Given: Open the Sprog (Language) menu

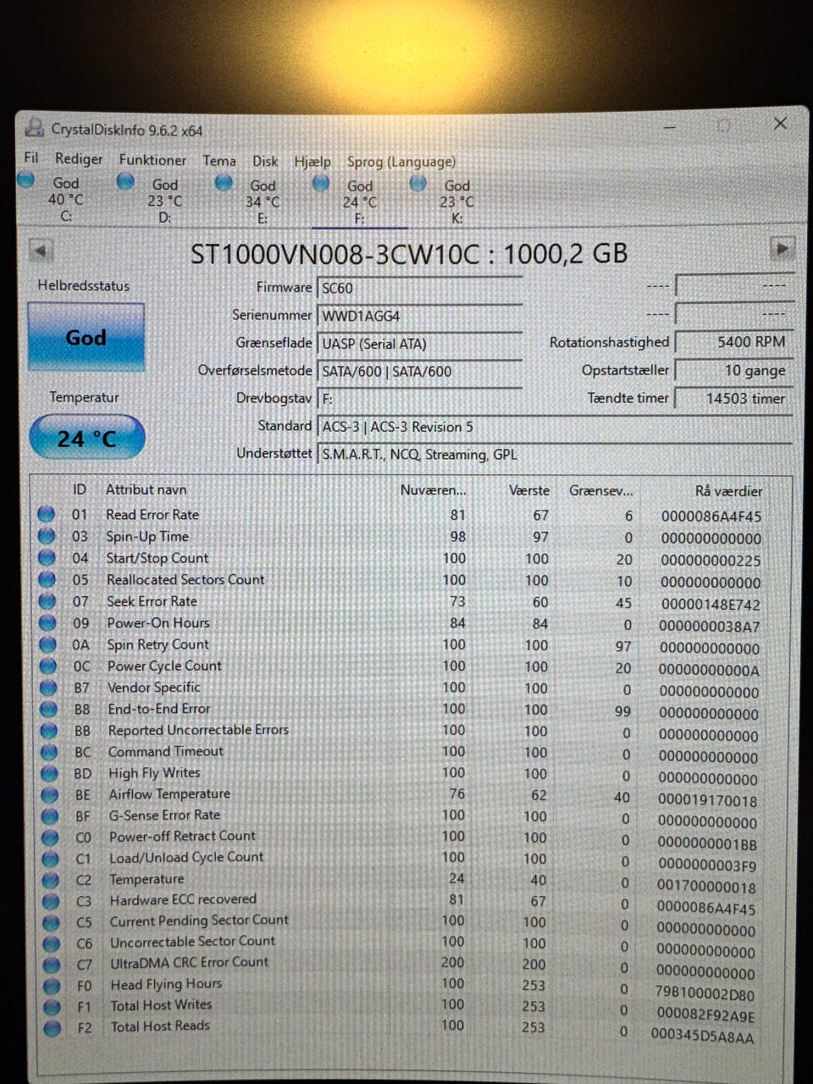Looking at the screenshot, I should (401, 162).
